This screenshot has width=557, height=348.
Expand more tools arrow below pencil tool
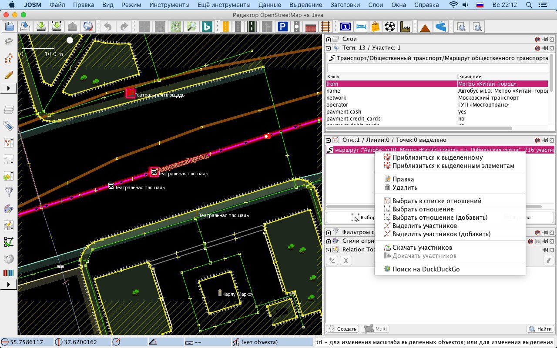tap(9, 88)
